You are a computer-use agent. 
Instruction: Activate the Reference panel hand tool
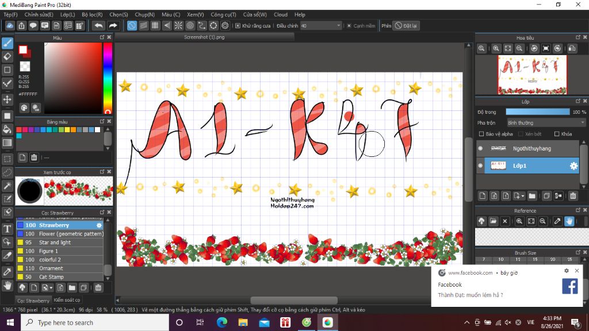[x=569, y=221]
